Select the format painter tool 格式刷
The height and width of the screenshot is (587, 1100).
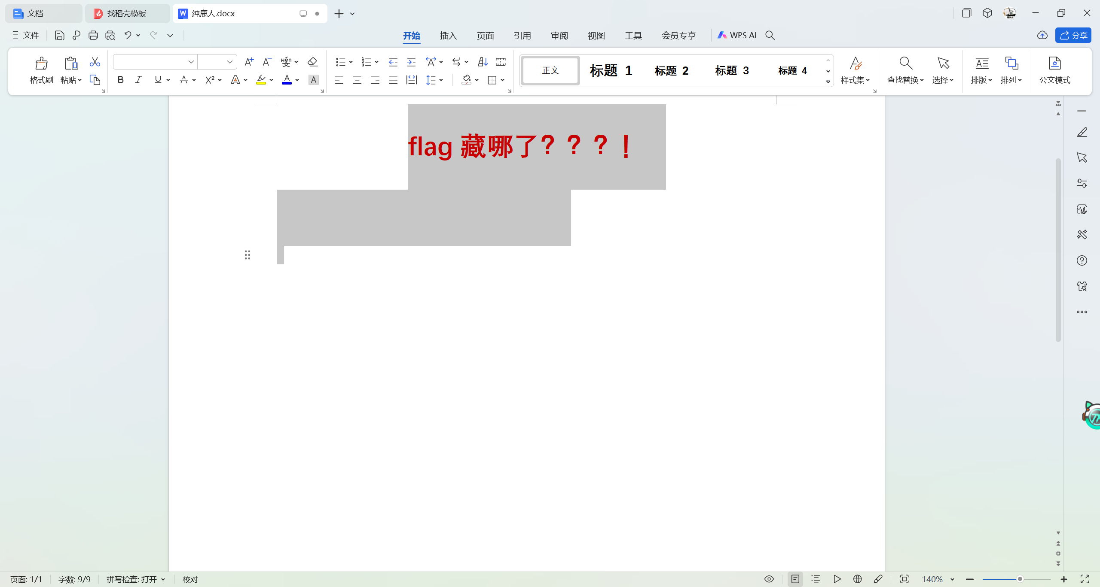point(41,70)
